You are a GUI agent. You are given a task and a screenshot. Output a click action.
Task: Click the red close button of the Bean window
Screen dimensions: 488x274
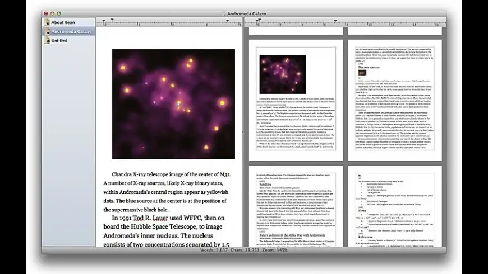point(46,13)
